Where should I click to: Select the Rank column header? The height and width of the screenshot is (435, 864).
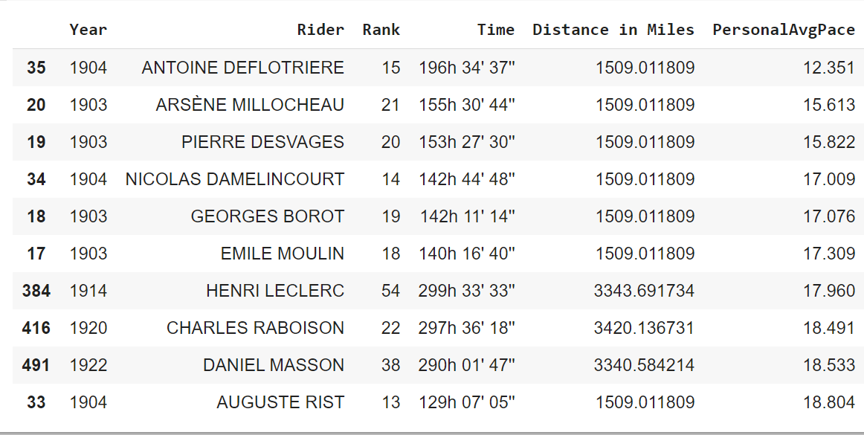coord(381,30)
